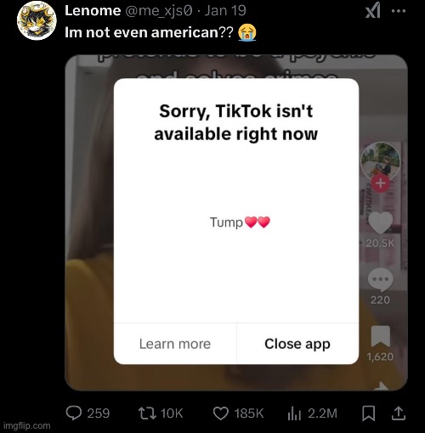Open the Jan 19 timestamp link
The height and width of the screenshot is (433, 425).
225,11
